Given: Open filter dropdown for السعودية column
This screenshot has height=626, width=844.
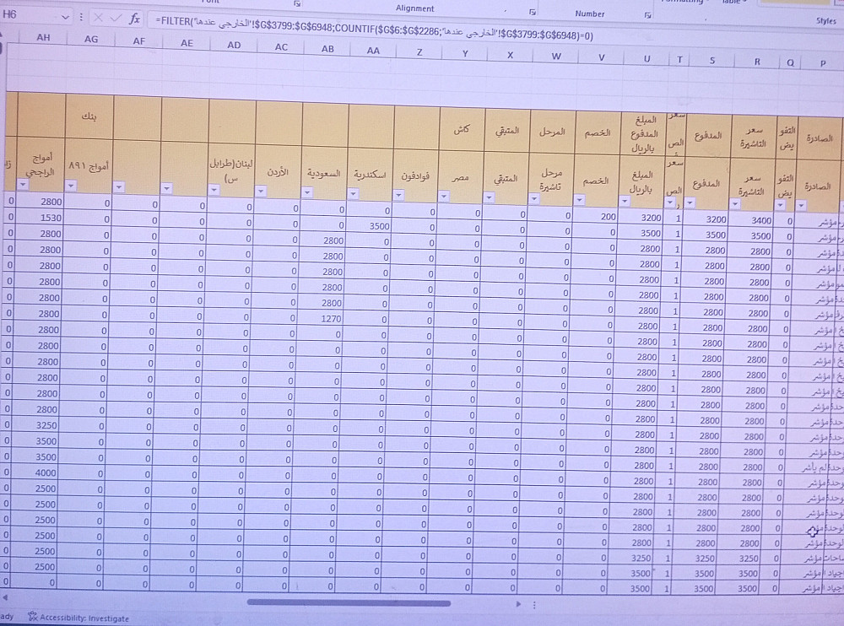Looking at the screenshot, I should pos(307,192).
